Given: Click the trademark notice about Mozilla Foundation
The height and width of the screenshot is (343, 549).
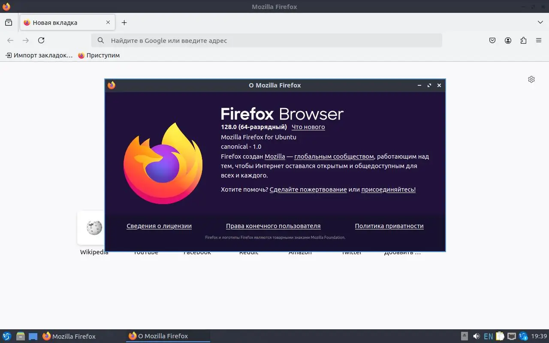Looking at the screenshot, I should [x=275, y=238].
